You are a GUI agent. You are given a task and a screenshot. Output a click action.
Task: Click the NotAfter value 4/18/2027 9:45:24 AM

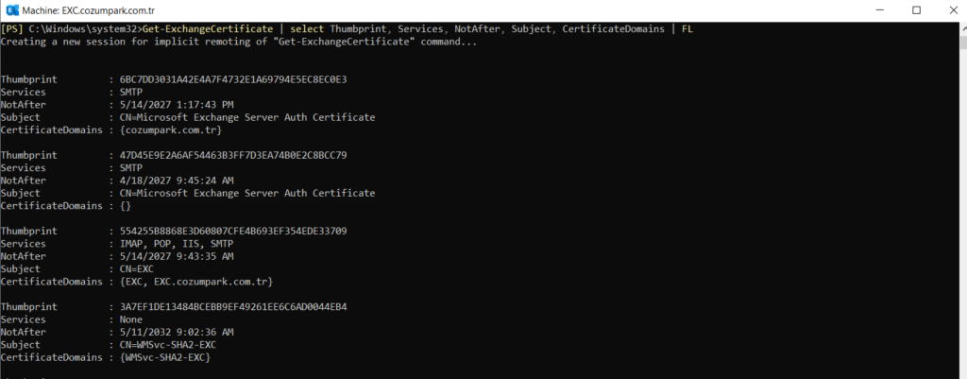click(177, 181)
